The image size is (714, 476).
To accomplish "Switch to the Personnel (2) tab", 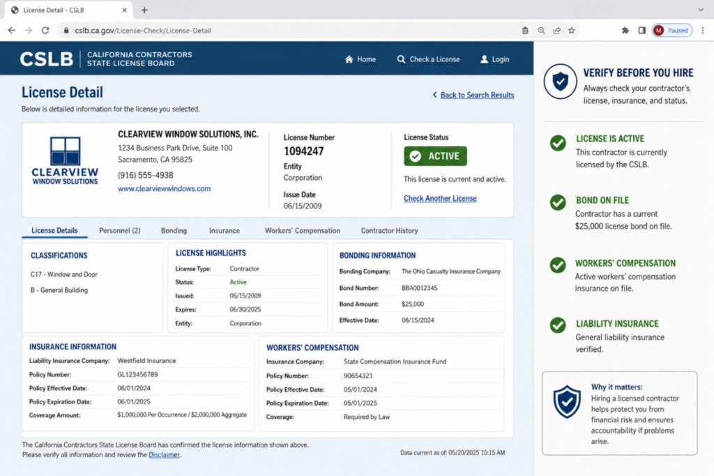I will (120, 230).
